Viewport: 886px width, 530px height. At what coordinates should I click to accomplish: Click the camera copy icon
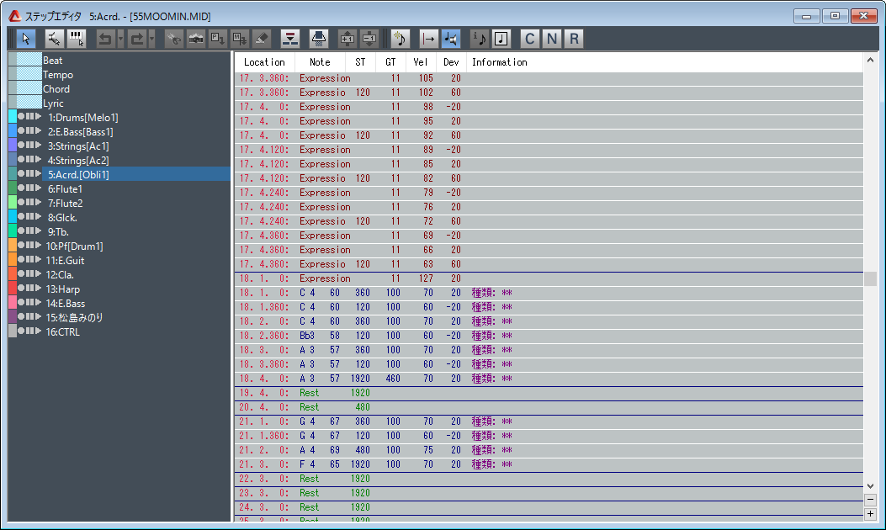(x=196, y=39)
